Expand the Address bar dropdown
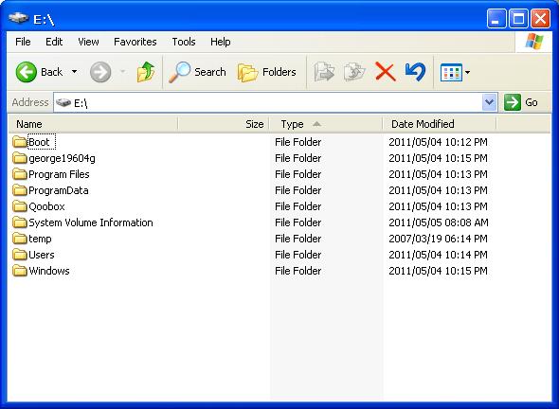This screenshot has height=409, width=559. [x=489, y=102]
